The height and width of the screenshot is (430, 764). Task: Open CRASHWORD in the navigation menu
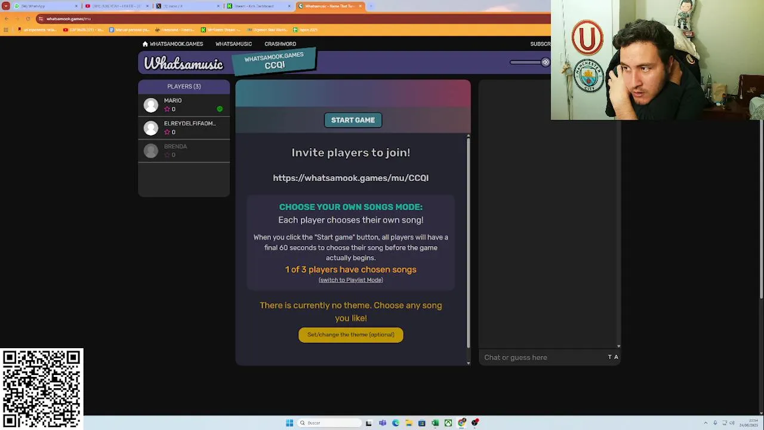(x=280, y=44)
